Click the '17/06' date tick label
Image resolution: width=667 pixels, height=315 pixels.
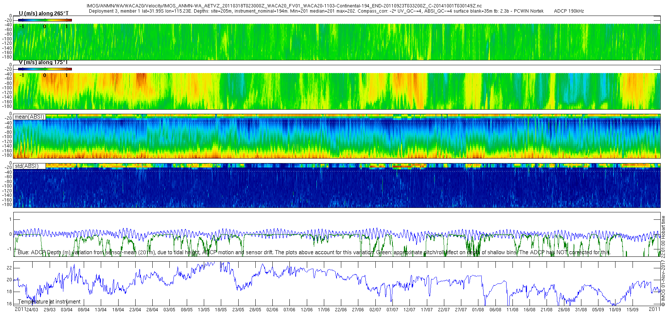pyautogui.click(x=324, y=310)
